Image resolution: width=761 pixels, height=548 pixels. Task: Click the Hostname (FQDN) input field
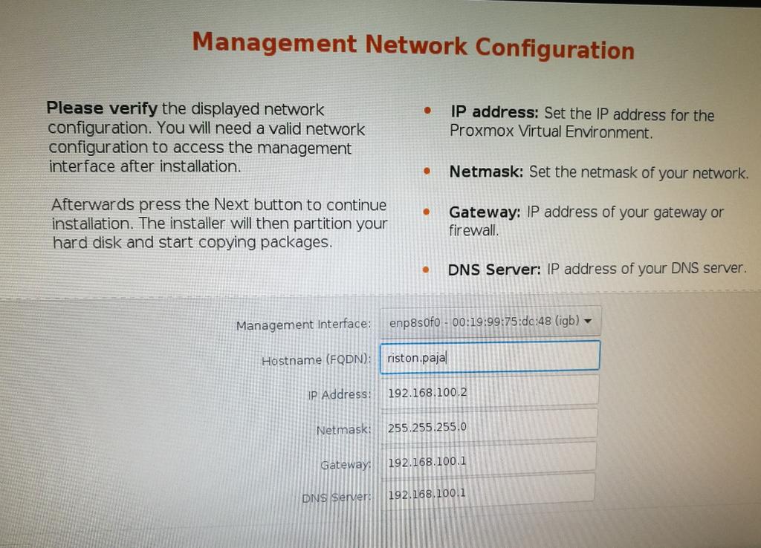[x=490, y=357]
